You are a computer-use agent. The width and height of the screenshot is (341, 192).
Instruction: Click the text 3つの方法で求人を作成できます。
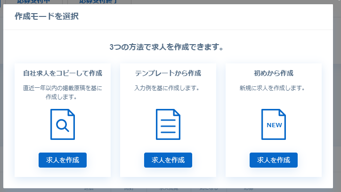point(167,47)
